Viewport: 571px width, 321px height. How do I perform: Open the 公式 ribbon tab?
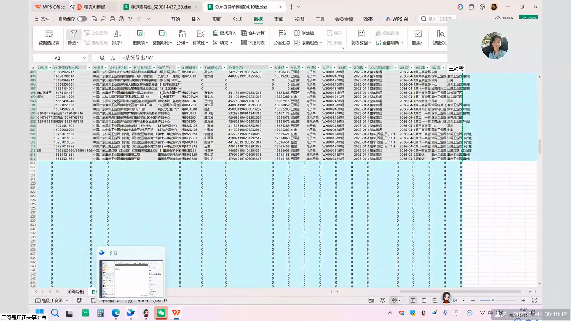[237, 19]
